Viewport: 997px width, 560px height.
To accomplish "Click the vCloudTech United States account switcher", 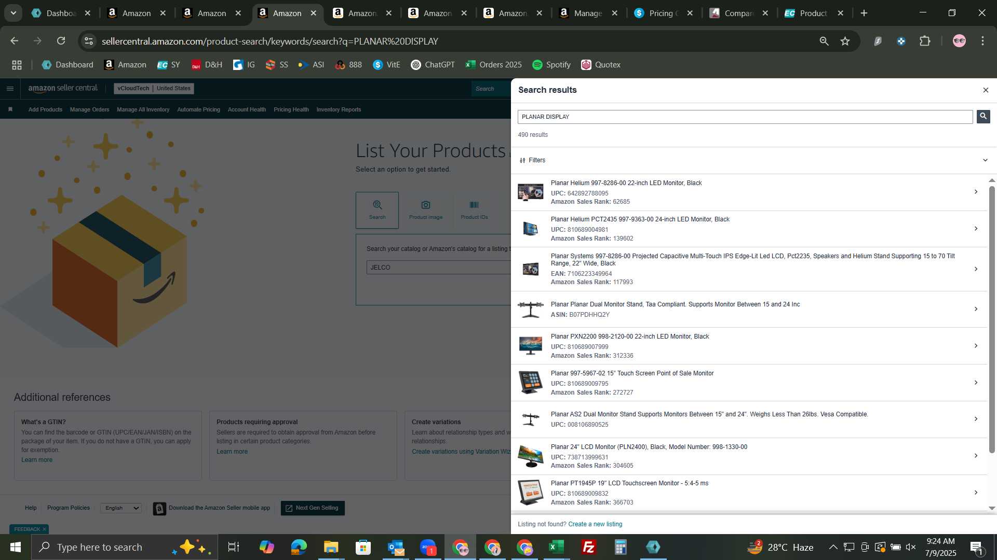I will 154,89.
